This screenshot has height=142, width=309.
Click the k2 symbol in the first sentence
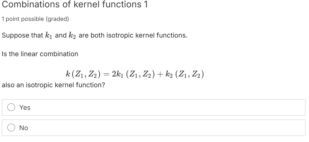[x=72, y=35]
